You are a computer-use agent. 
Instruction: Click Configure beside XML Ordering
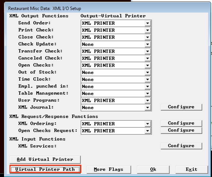pyautogui.click(x=181, y=123)
